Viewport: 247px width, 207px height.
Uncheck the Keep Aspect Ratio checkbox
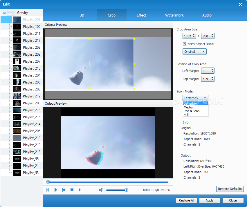[x=185, y=44]
